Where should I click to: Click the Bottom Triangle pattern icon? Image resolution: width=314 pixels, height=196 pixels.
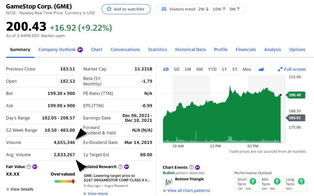(x=168, y=181)
